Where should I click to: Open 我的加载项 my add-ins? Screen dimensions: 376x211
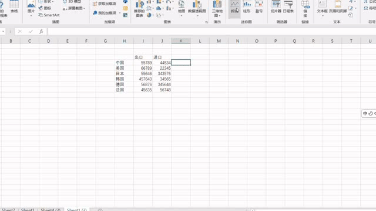click(x=105, y=13)
